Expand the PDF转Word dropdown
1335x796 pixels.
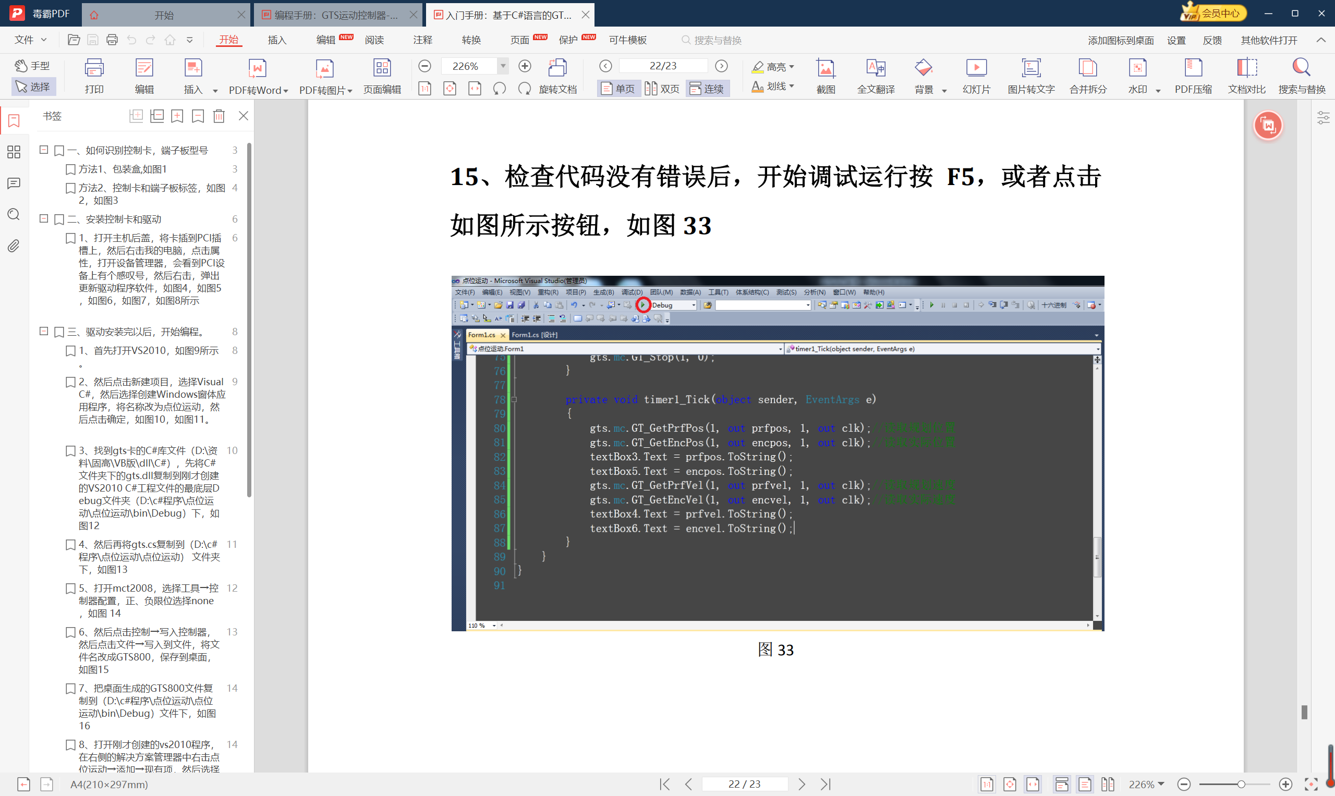[286, 91]
